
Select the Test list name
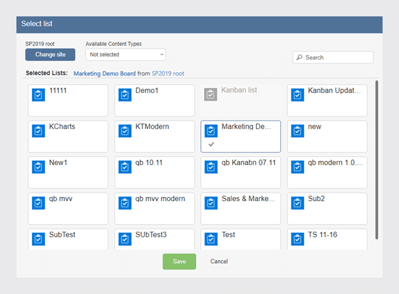point(228,235)
